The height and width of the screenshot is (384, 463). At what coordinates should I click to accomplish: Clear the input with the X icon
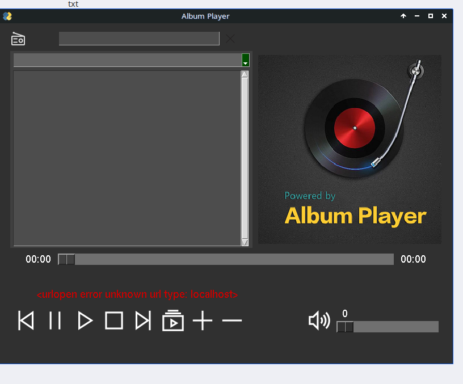point(230,39)
